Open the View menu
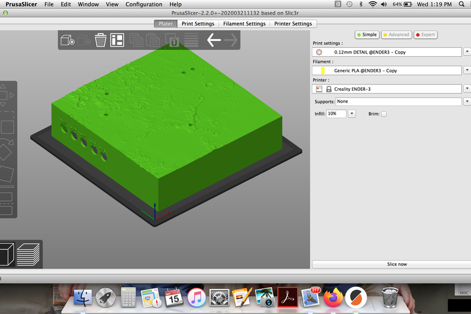Image resolution: width=471 pixels, height=314 pixels. click(x=112, y=4)
